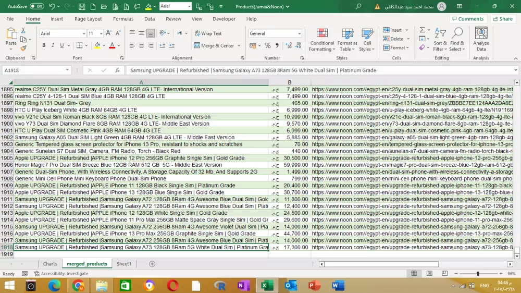
Task: Toggle Wrap Text for the cell
Action: coord(208,33)
